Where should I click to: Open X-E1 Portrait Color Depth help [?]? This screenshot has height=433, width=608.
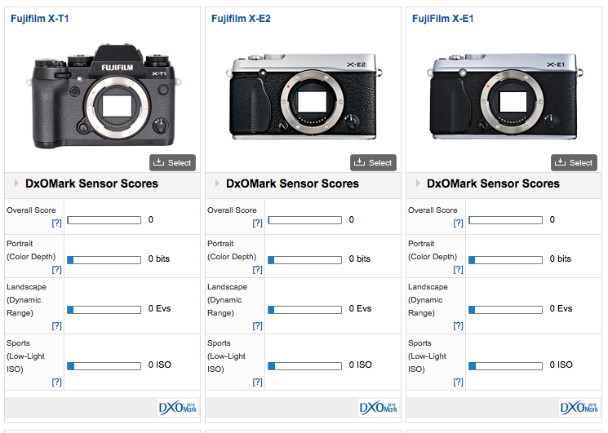pyautogui.click(x=459, y=269)
